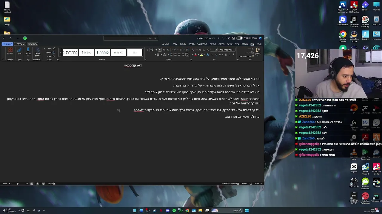Image resolution: width=382 pixels, height=214 pixels.
Task: Toggle Strikethrough formatting
Action: pyautogui.click(x=220, y=55)
